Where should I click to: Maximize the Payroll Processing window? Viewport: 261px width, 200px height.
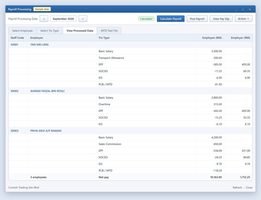pos(243,9)
